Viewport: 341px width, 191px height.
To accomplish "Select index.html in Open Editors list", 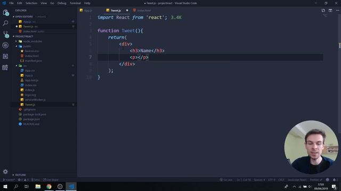I will click(x=44, y=31).
